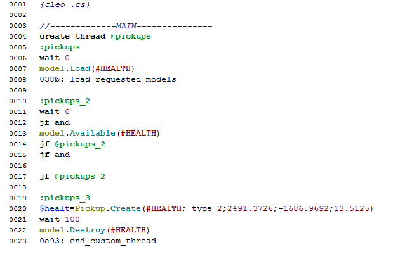Click 'model.Destroy(#HEALTH)' on line 0022
The width and height of the screenshot is (400, 266).
(x=94, y=231)
